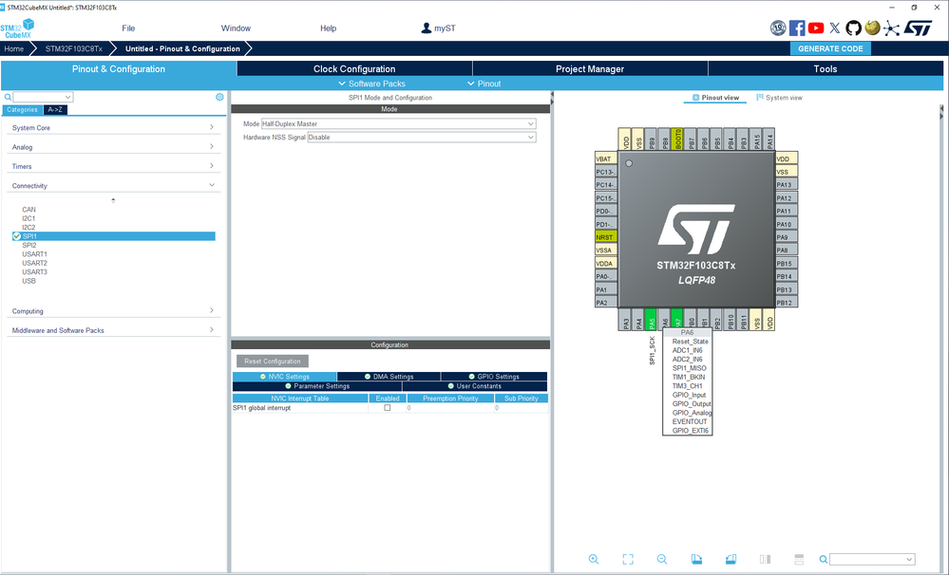
Task: Toggle horizontal split view icon
Action: (799, 559)
